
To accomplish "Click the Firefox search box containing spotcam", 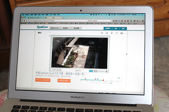I will [101, 21].
